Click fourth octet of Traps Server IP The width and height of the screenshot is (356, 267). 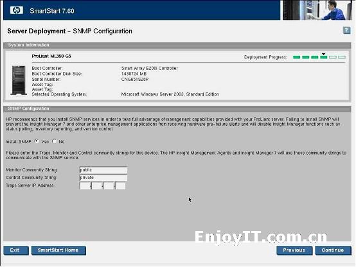click(121, 185)
